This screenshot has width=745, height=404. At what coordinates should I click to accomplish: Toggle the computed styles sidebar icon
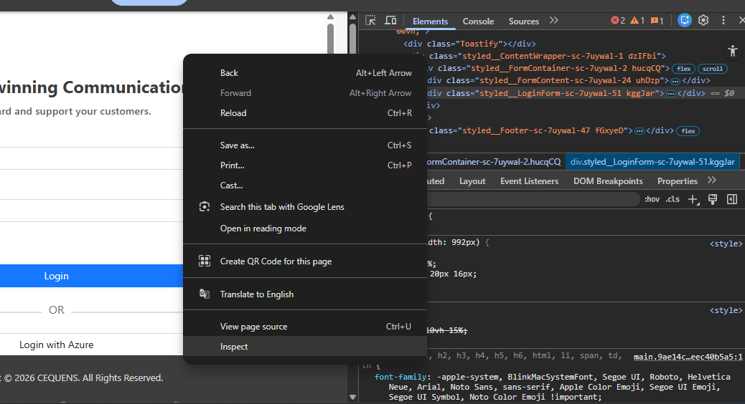tap(731, 200)
